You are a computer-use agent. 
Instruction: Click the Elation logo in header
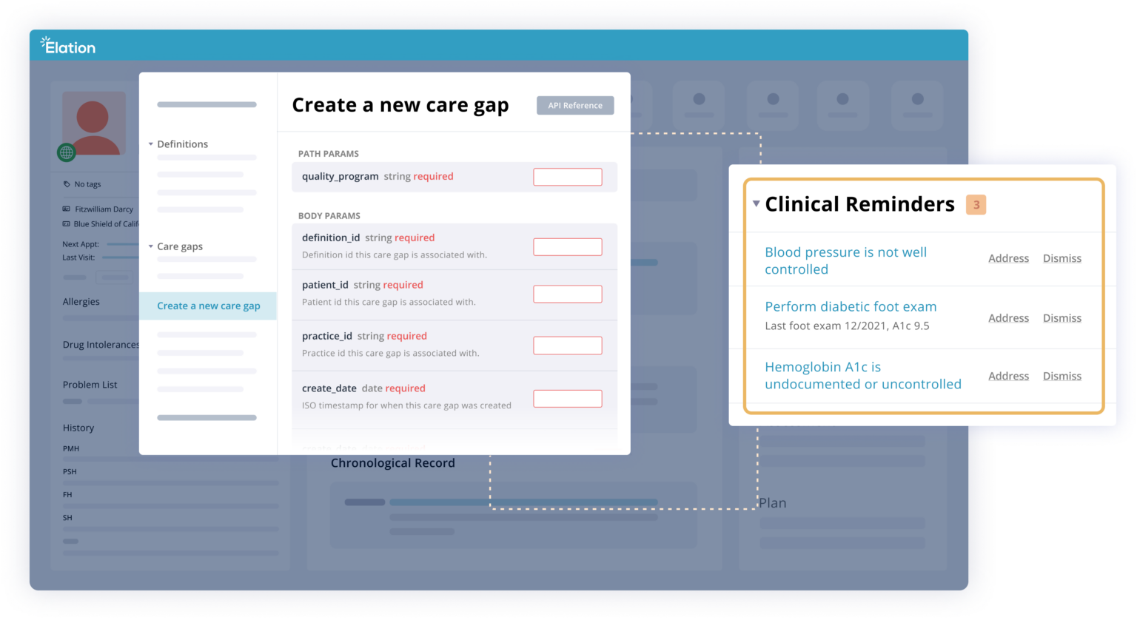tap(67, 46)
